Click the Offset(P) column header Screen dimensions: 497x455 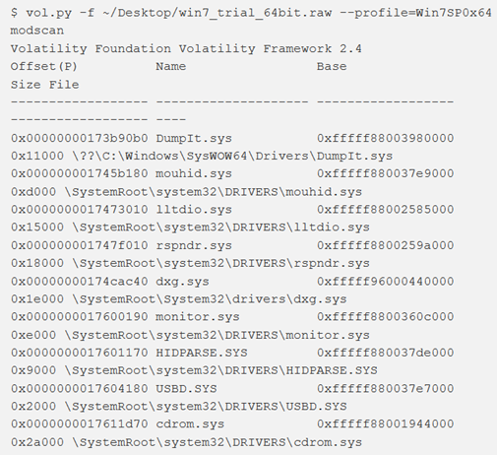pyautogui.click(x=44, y=67)
